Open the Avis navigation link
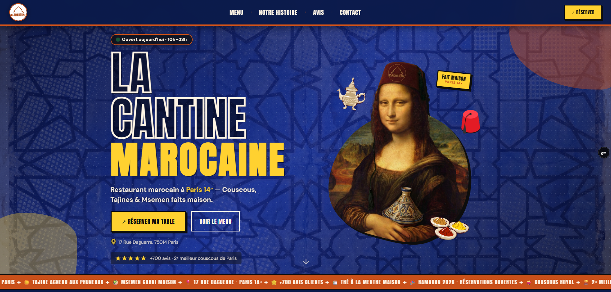This screenshot has height=292, width=611. (318, 13)
